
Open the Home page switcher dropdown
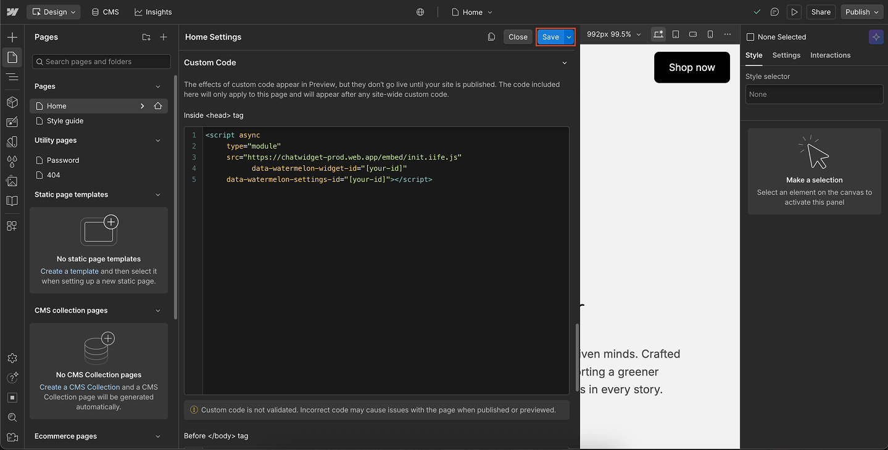point(473,12)
